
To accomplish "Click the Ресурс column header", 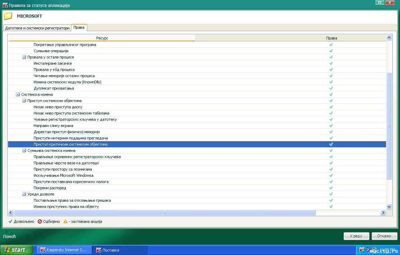I will click(102, 38).
